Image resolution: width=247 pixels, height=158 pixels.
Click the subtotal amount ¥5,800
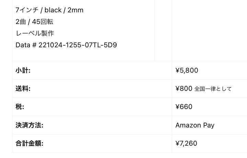pos(187,70)
